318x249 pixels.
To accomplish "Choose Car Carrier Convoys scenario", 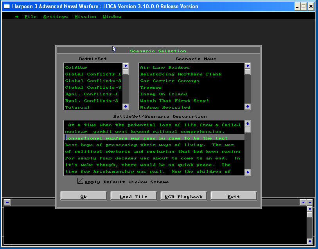I will [192, 81].
